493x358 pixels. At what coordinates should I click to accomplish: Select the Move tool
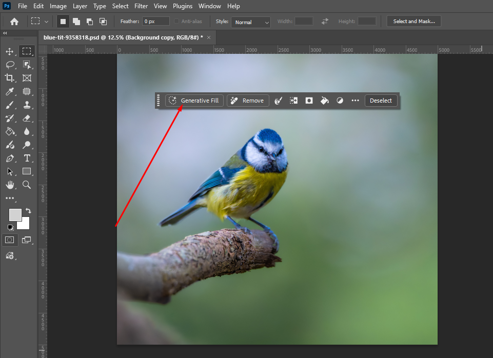(10, 51)
